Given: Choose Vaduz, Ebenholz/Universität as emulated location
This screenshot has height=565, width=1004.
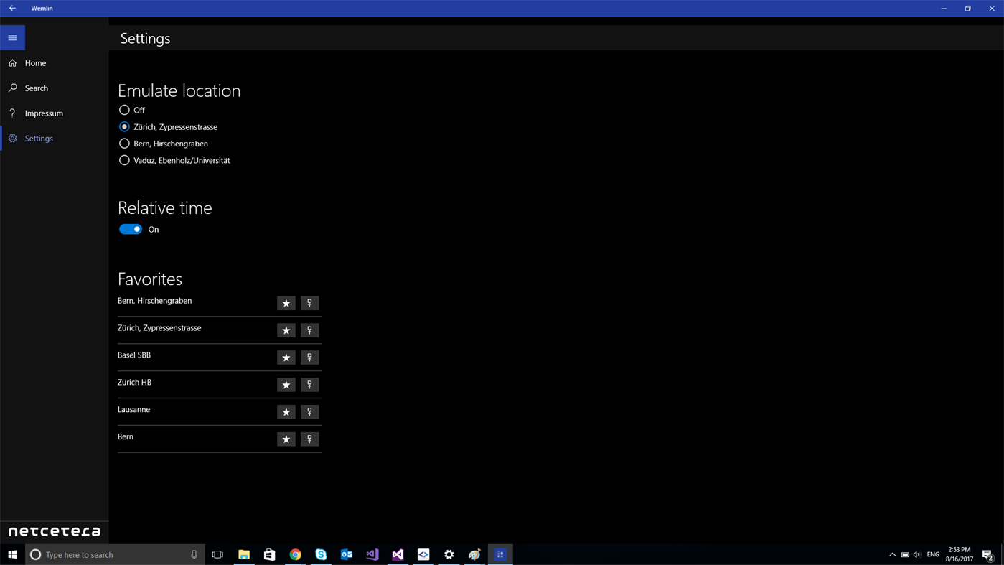Looking at the screenshot, I should tap(124, 160).
